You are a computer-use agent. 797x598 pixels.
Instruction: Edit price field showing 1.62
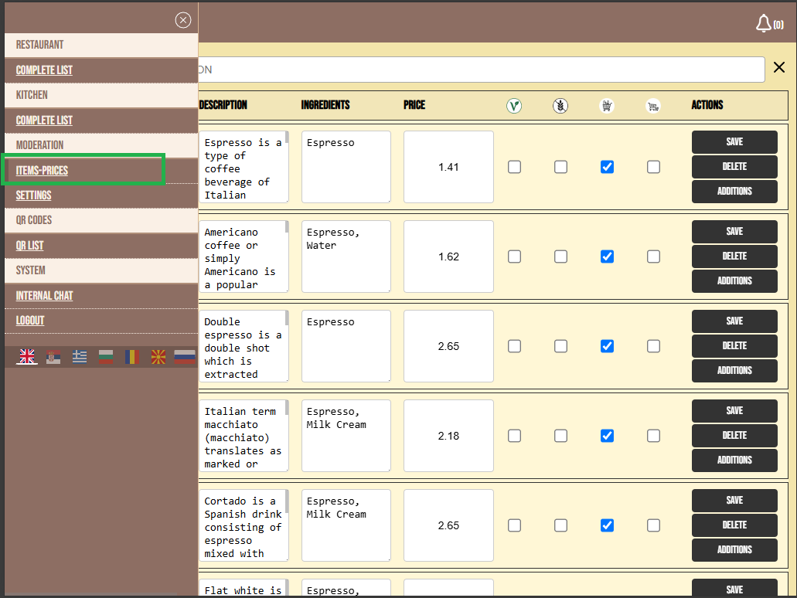pos(448,257)
